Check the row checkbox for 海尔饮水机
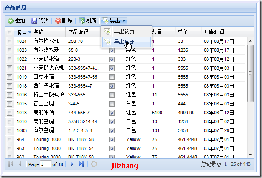This screenshot has height=178, width=262. coord(10,41)
